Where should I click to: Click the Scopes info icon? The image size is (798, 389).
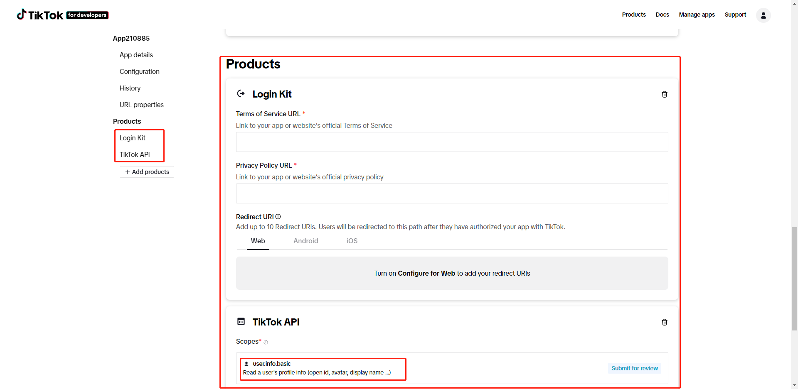pos(266,343)
